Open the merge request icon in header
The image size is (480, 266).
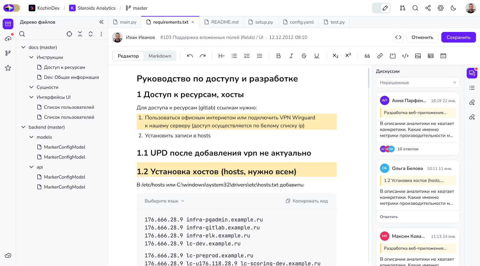pos(403,8)
